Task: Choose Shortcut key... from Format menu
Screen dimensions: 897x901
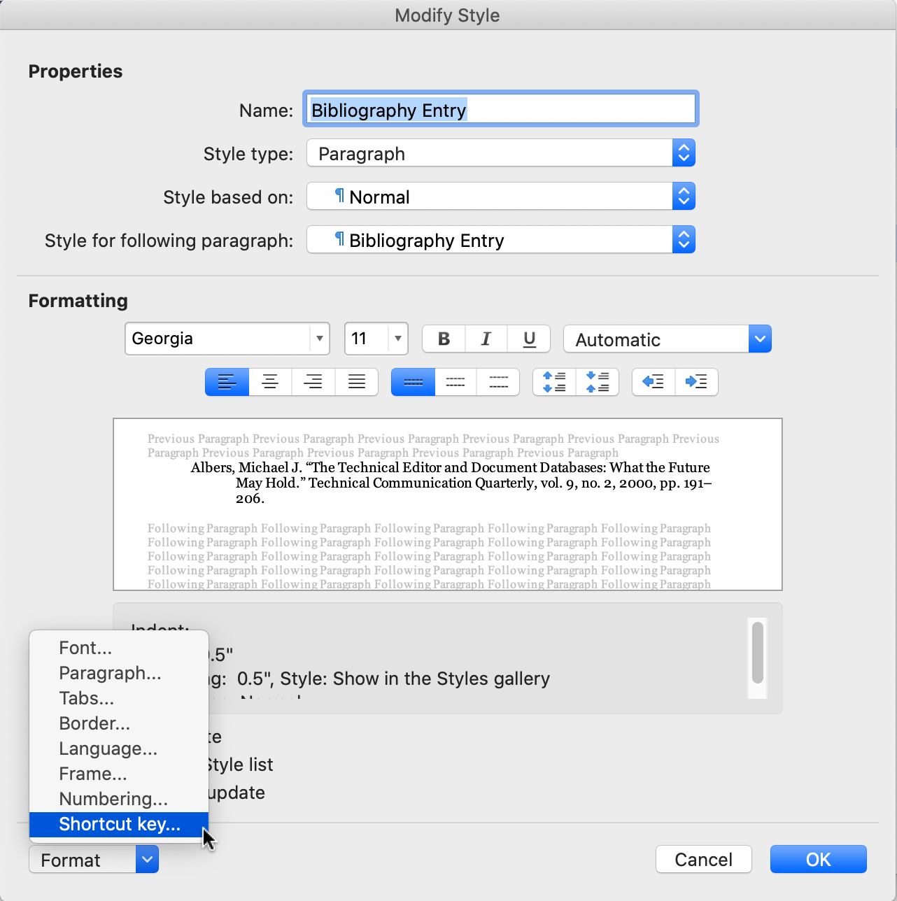Action: point(119,824)
